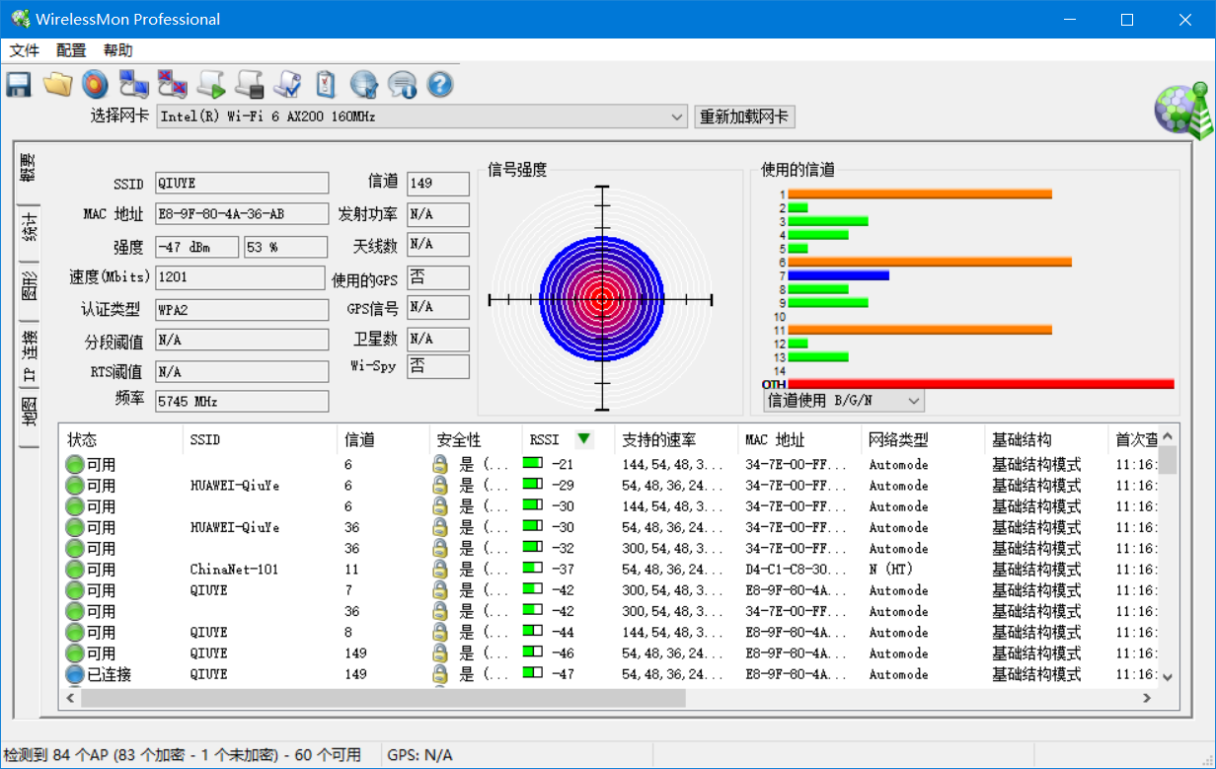Sort list by the 状态 column header

click(x=121, y=439)
